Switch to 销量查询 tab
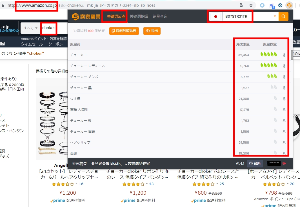300x207 pixels. click(x=160, y=16)
